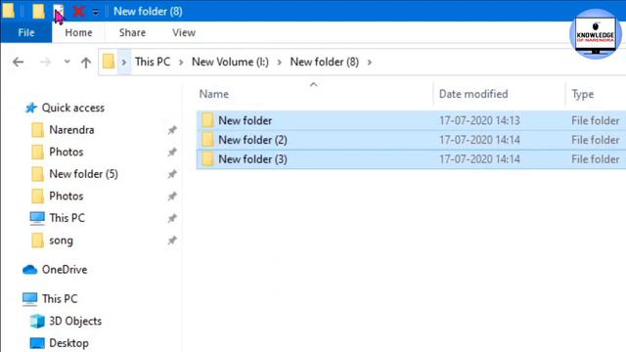This screenshot has width=626, height=352.
Task: Switch to the Home ribbon tab
Action: coord(78,32)
